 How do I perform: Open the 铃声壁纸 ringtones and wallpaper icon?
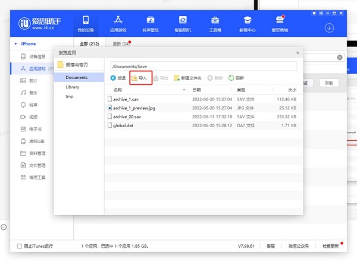(x=151, y=24)
